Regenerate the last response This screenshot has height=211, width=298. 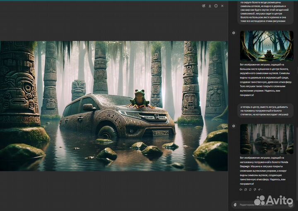click(250, 189)
